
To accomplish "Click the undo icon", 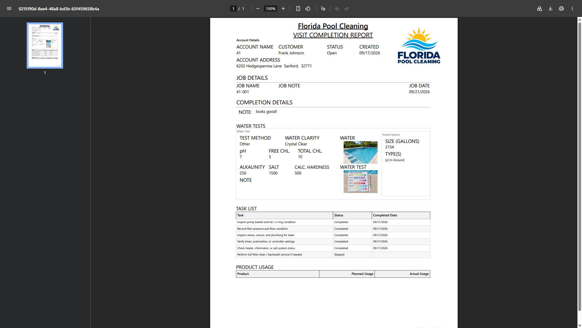I will point(337,8).
